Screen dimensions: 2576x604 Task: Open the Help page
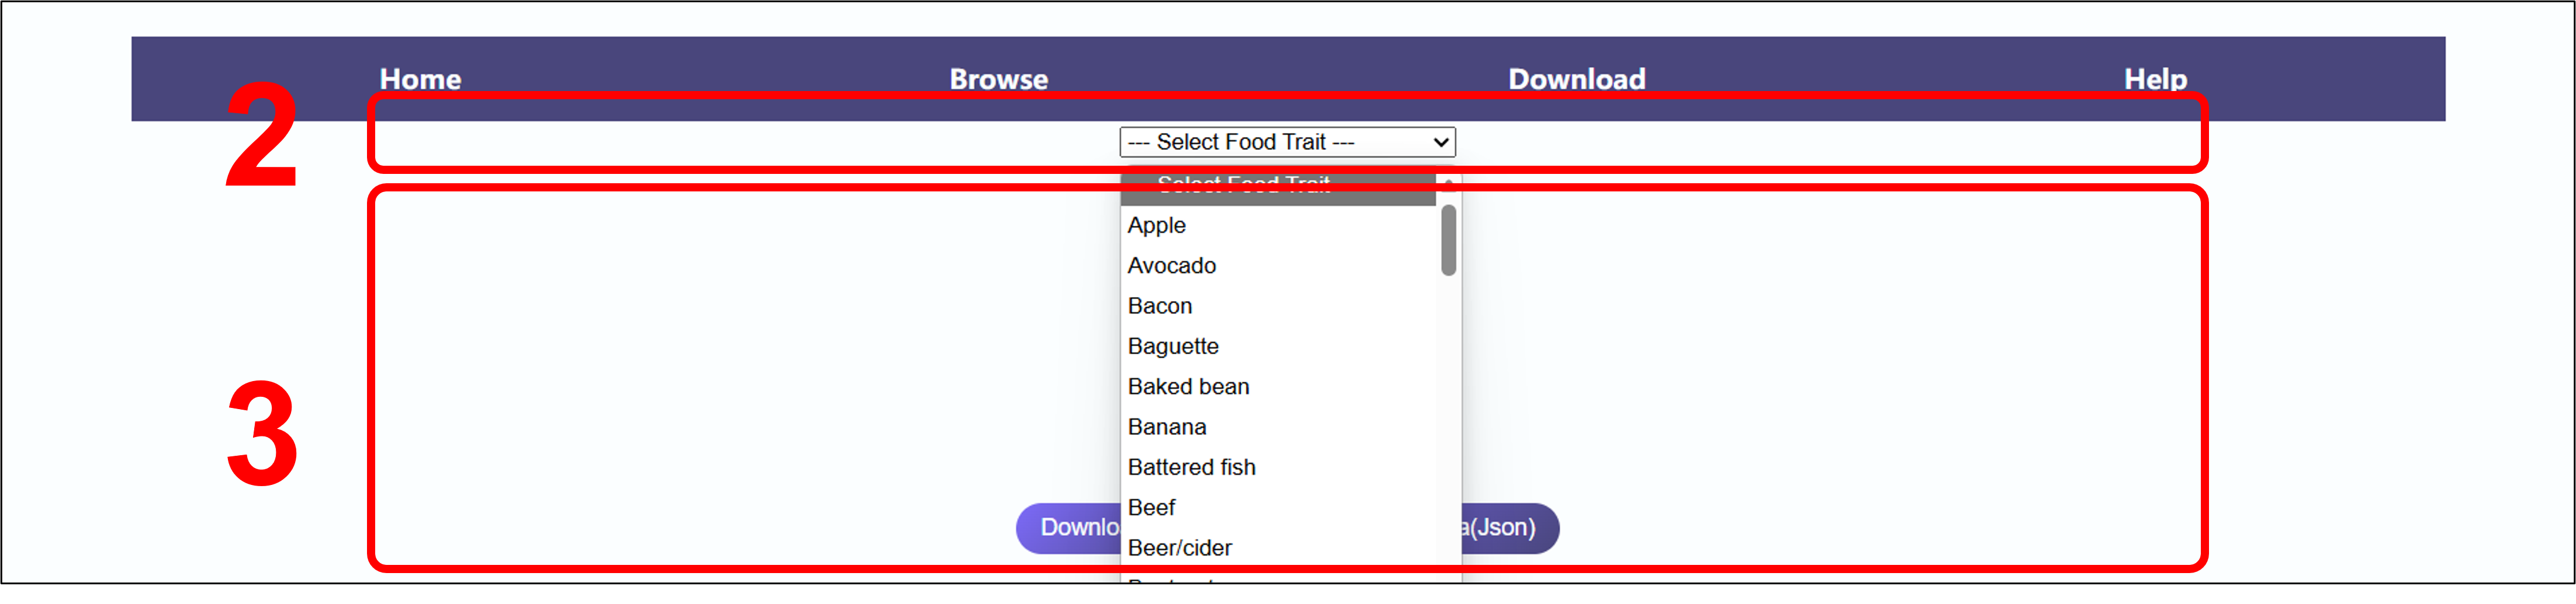[2155, 79]
